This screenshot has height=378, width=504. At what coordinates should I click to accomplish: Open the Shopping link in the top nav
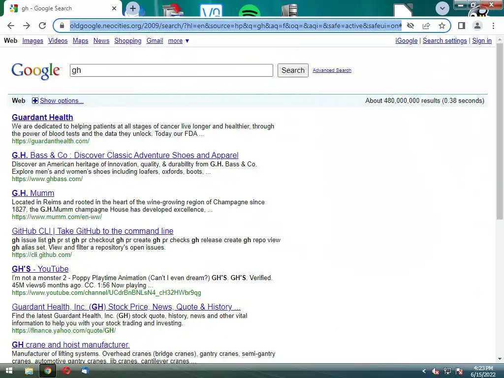(127, 41)
